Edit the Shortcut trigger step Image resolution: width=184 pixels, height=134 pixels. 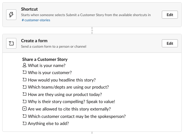(x=170, y=15)
